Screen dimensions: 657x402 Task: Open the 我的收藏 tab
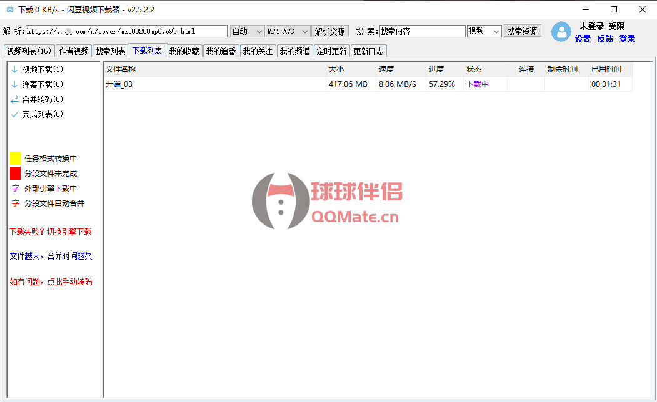coord(184,51)
